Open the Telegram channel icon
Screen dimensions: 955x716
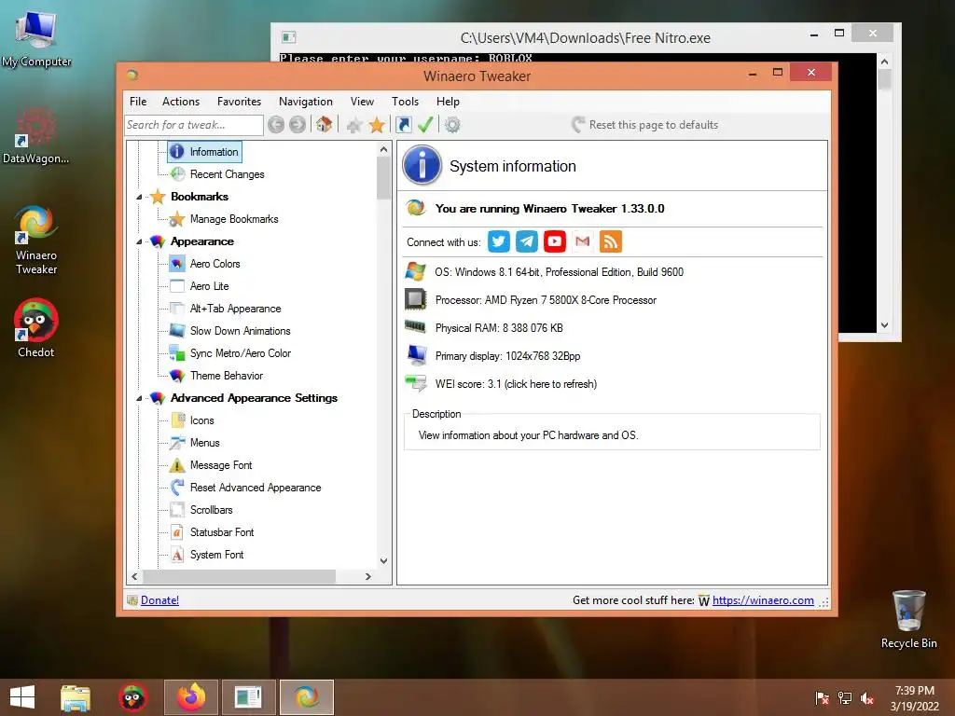(527, 241)
